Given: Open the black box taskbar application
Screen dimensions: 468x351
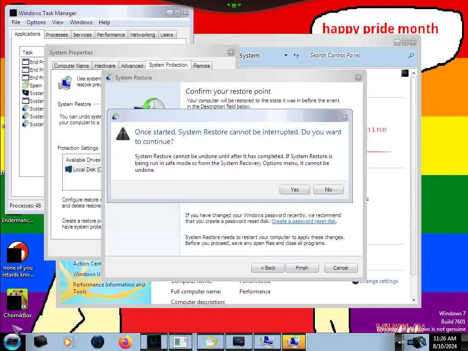Looking at the screenshot, I should (x=40, y=342).
